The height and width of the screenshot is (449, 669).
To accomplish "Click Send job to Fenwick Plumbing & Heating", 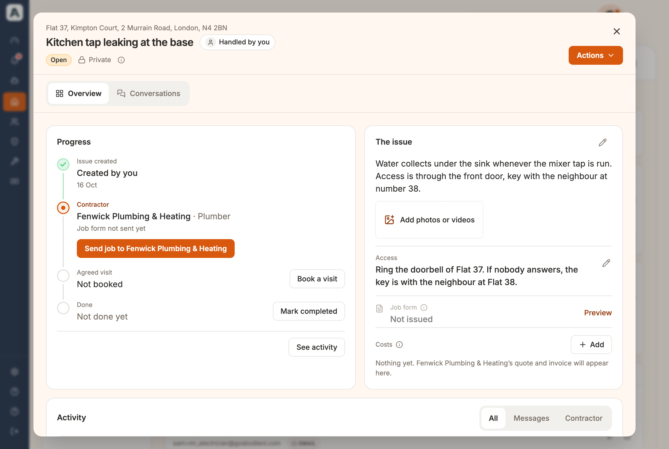I will (155, 248).
